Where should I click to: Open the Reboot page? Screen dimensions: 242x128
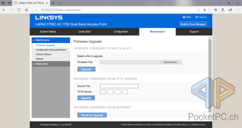(40, 59)
